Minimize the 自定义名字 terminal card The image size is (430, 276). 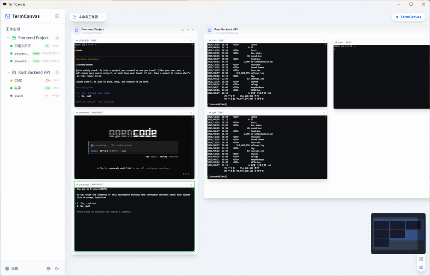(184, 40)
